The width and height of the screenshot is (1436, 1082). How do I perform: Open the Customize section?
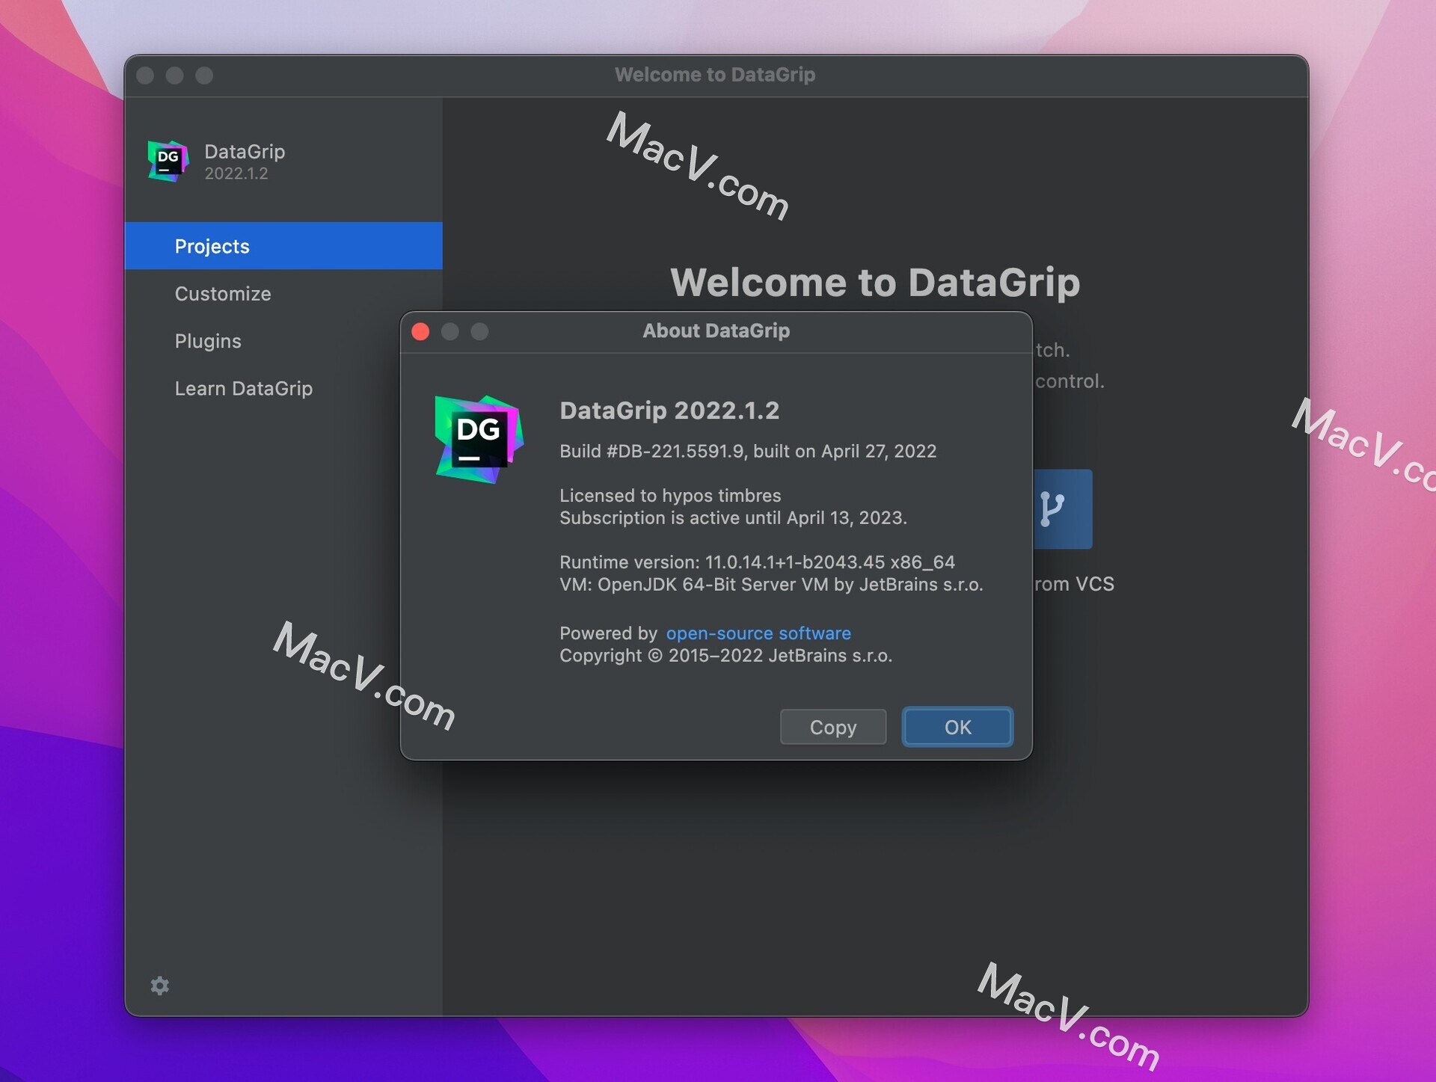pos(223,294)
